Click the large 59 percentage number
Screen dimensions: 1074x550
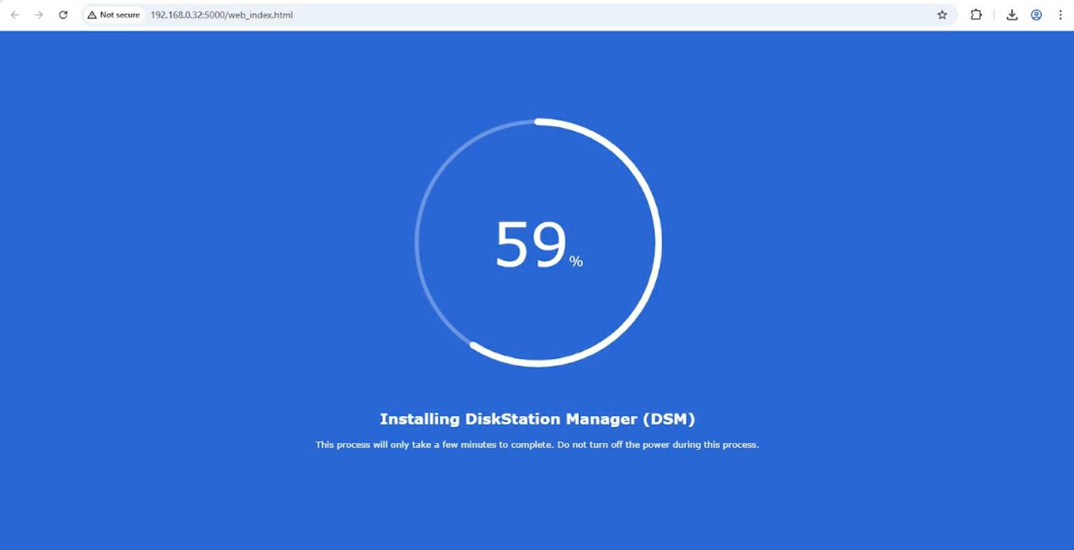click(x=530, y=245)
